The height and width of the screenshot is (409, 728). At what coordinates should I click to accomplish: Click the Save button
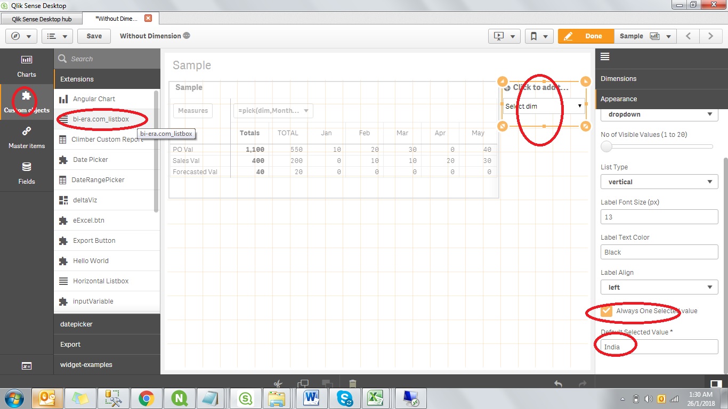(94, 36)
